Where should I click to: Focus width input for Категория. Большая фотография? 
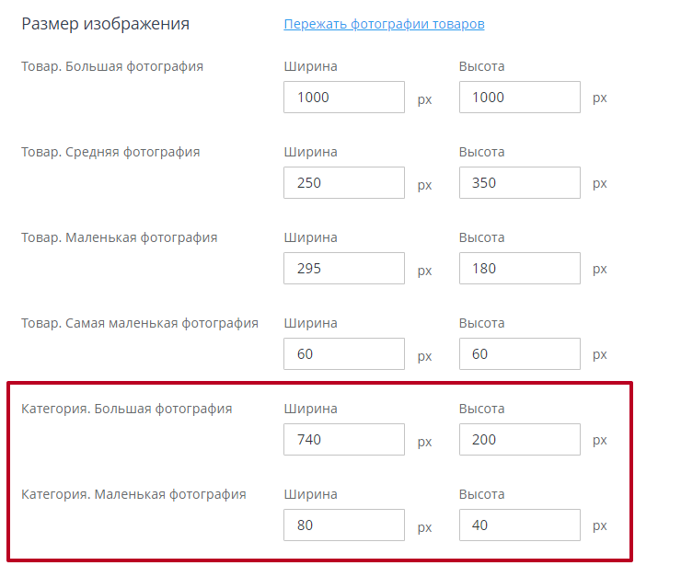point(344,440)
